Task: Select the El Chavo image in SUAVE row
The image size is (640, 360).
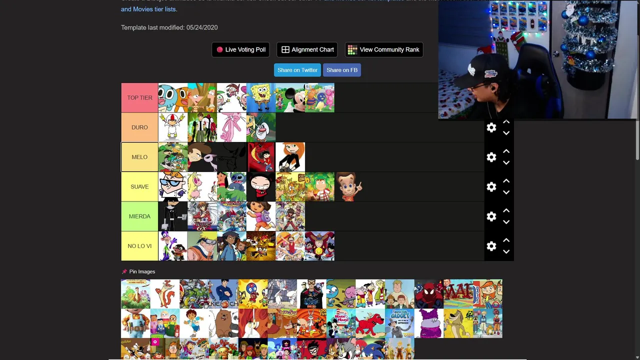Action: [319, 186]
